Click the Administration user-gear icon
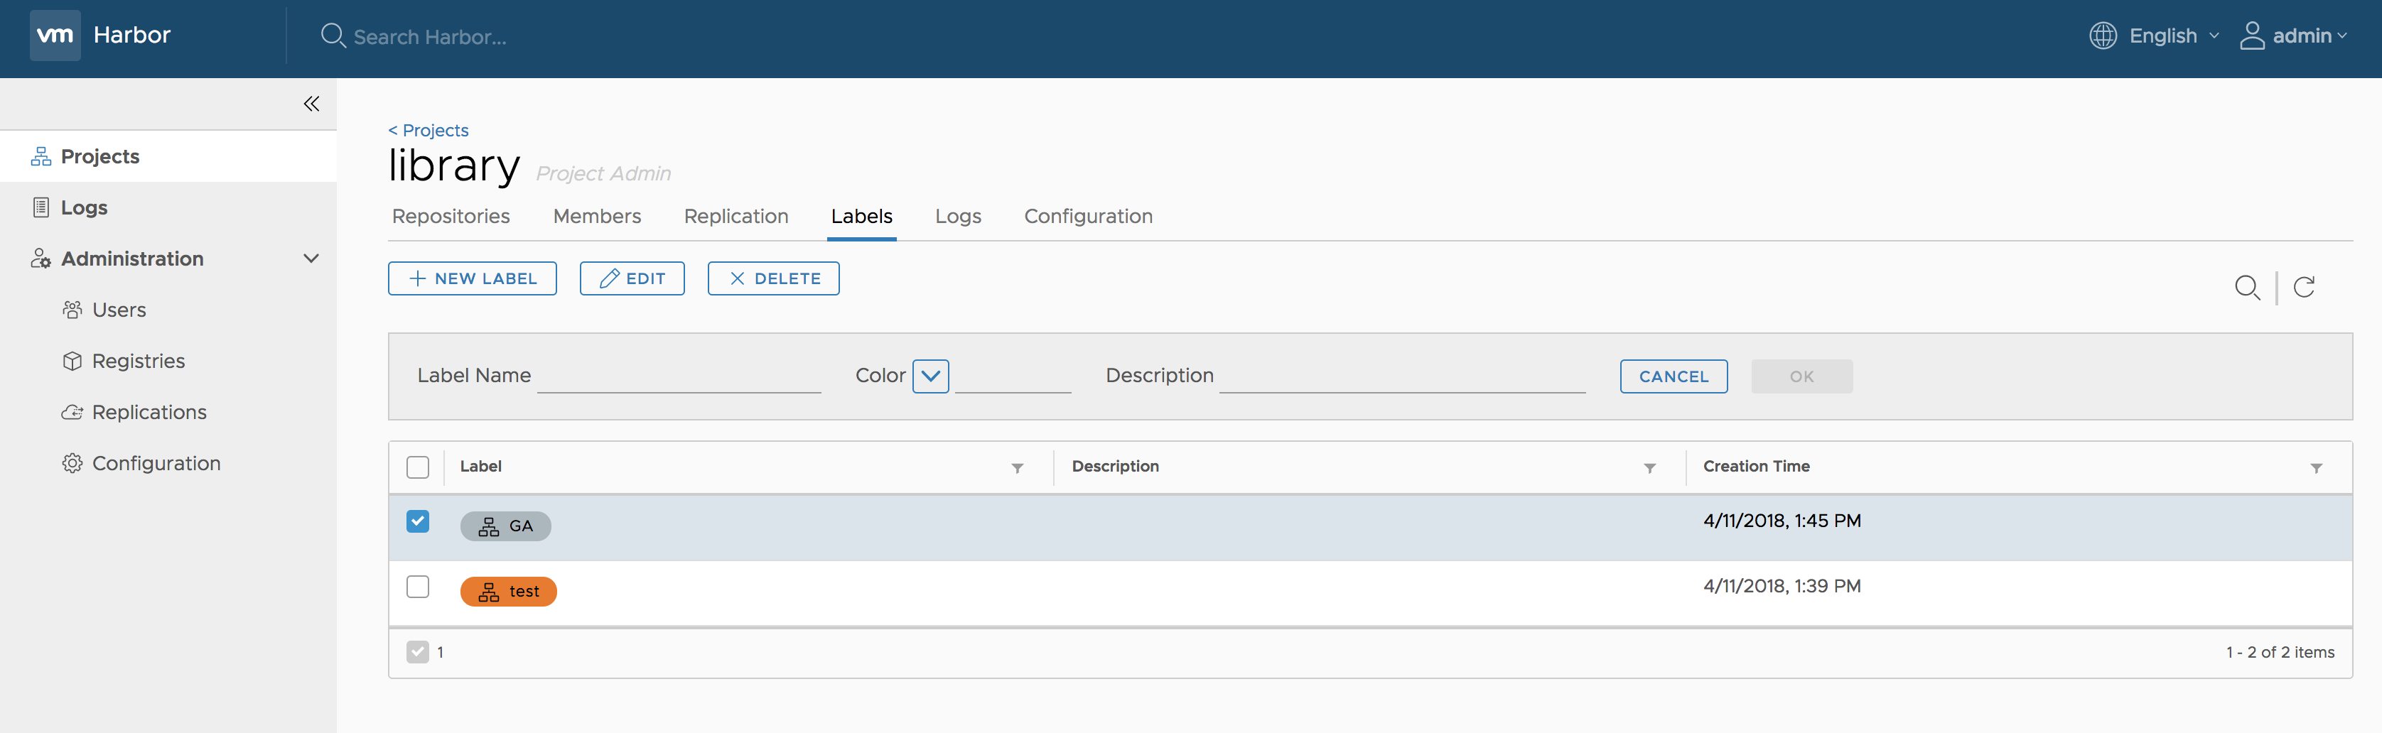Image resolution: width=2382 pixels, height=733 pixels. (41, 259)
